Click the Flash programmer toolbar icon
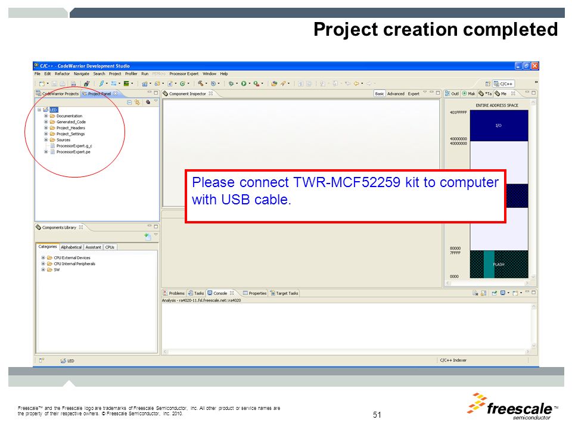The image size is (572, 429). [86, 83]
